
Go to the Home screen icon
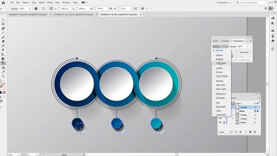click(3, 3)
